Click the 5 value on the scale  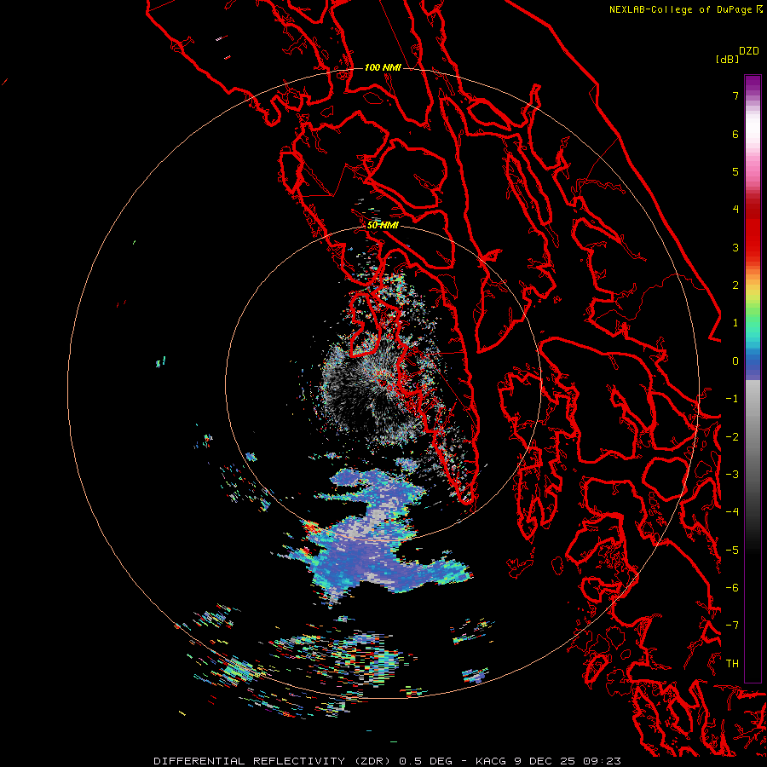pos(735,171)
